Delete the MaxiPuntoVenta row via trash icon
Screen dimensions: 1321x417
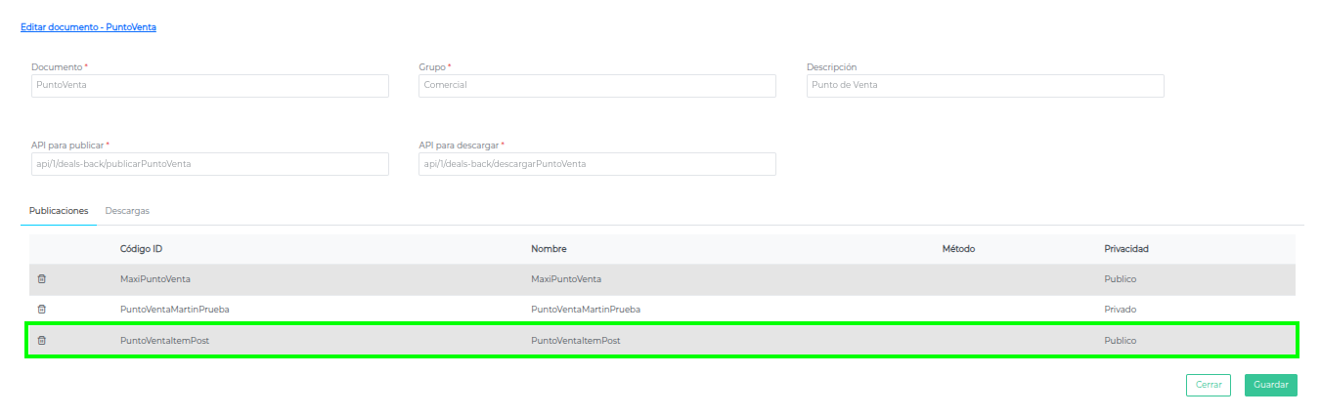coord(41,278)
